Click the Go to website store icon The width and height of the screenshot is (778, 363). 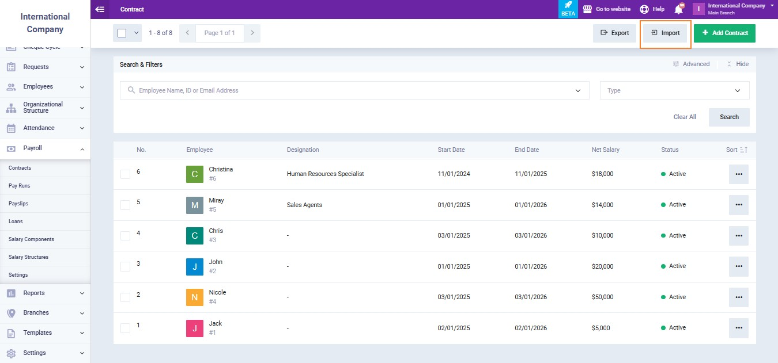pos(587,9)
